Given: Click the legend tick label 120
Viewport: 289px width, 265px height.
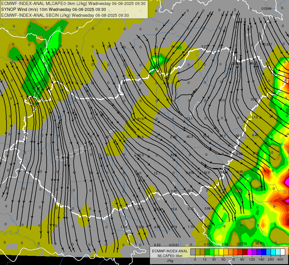Looking at the screenshot, I should tap(252, 259).
